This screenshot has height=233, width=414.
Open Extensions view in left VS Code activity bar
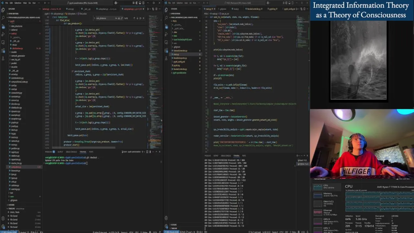3,50
